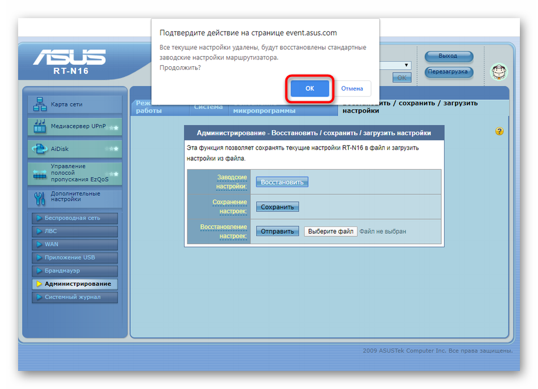Click the grey OK button beside the dropdown

click(402, 78)
